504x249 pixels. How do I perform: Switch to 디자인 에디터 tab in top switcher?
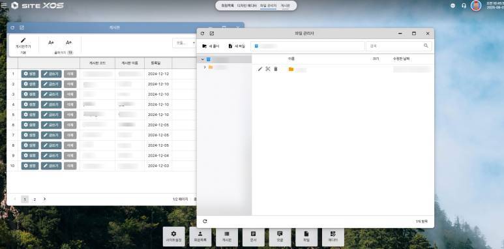(247, 5)
